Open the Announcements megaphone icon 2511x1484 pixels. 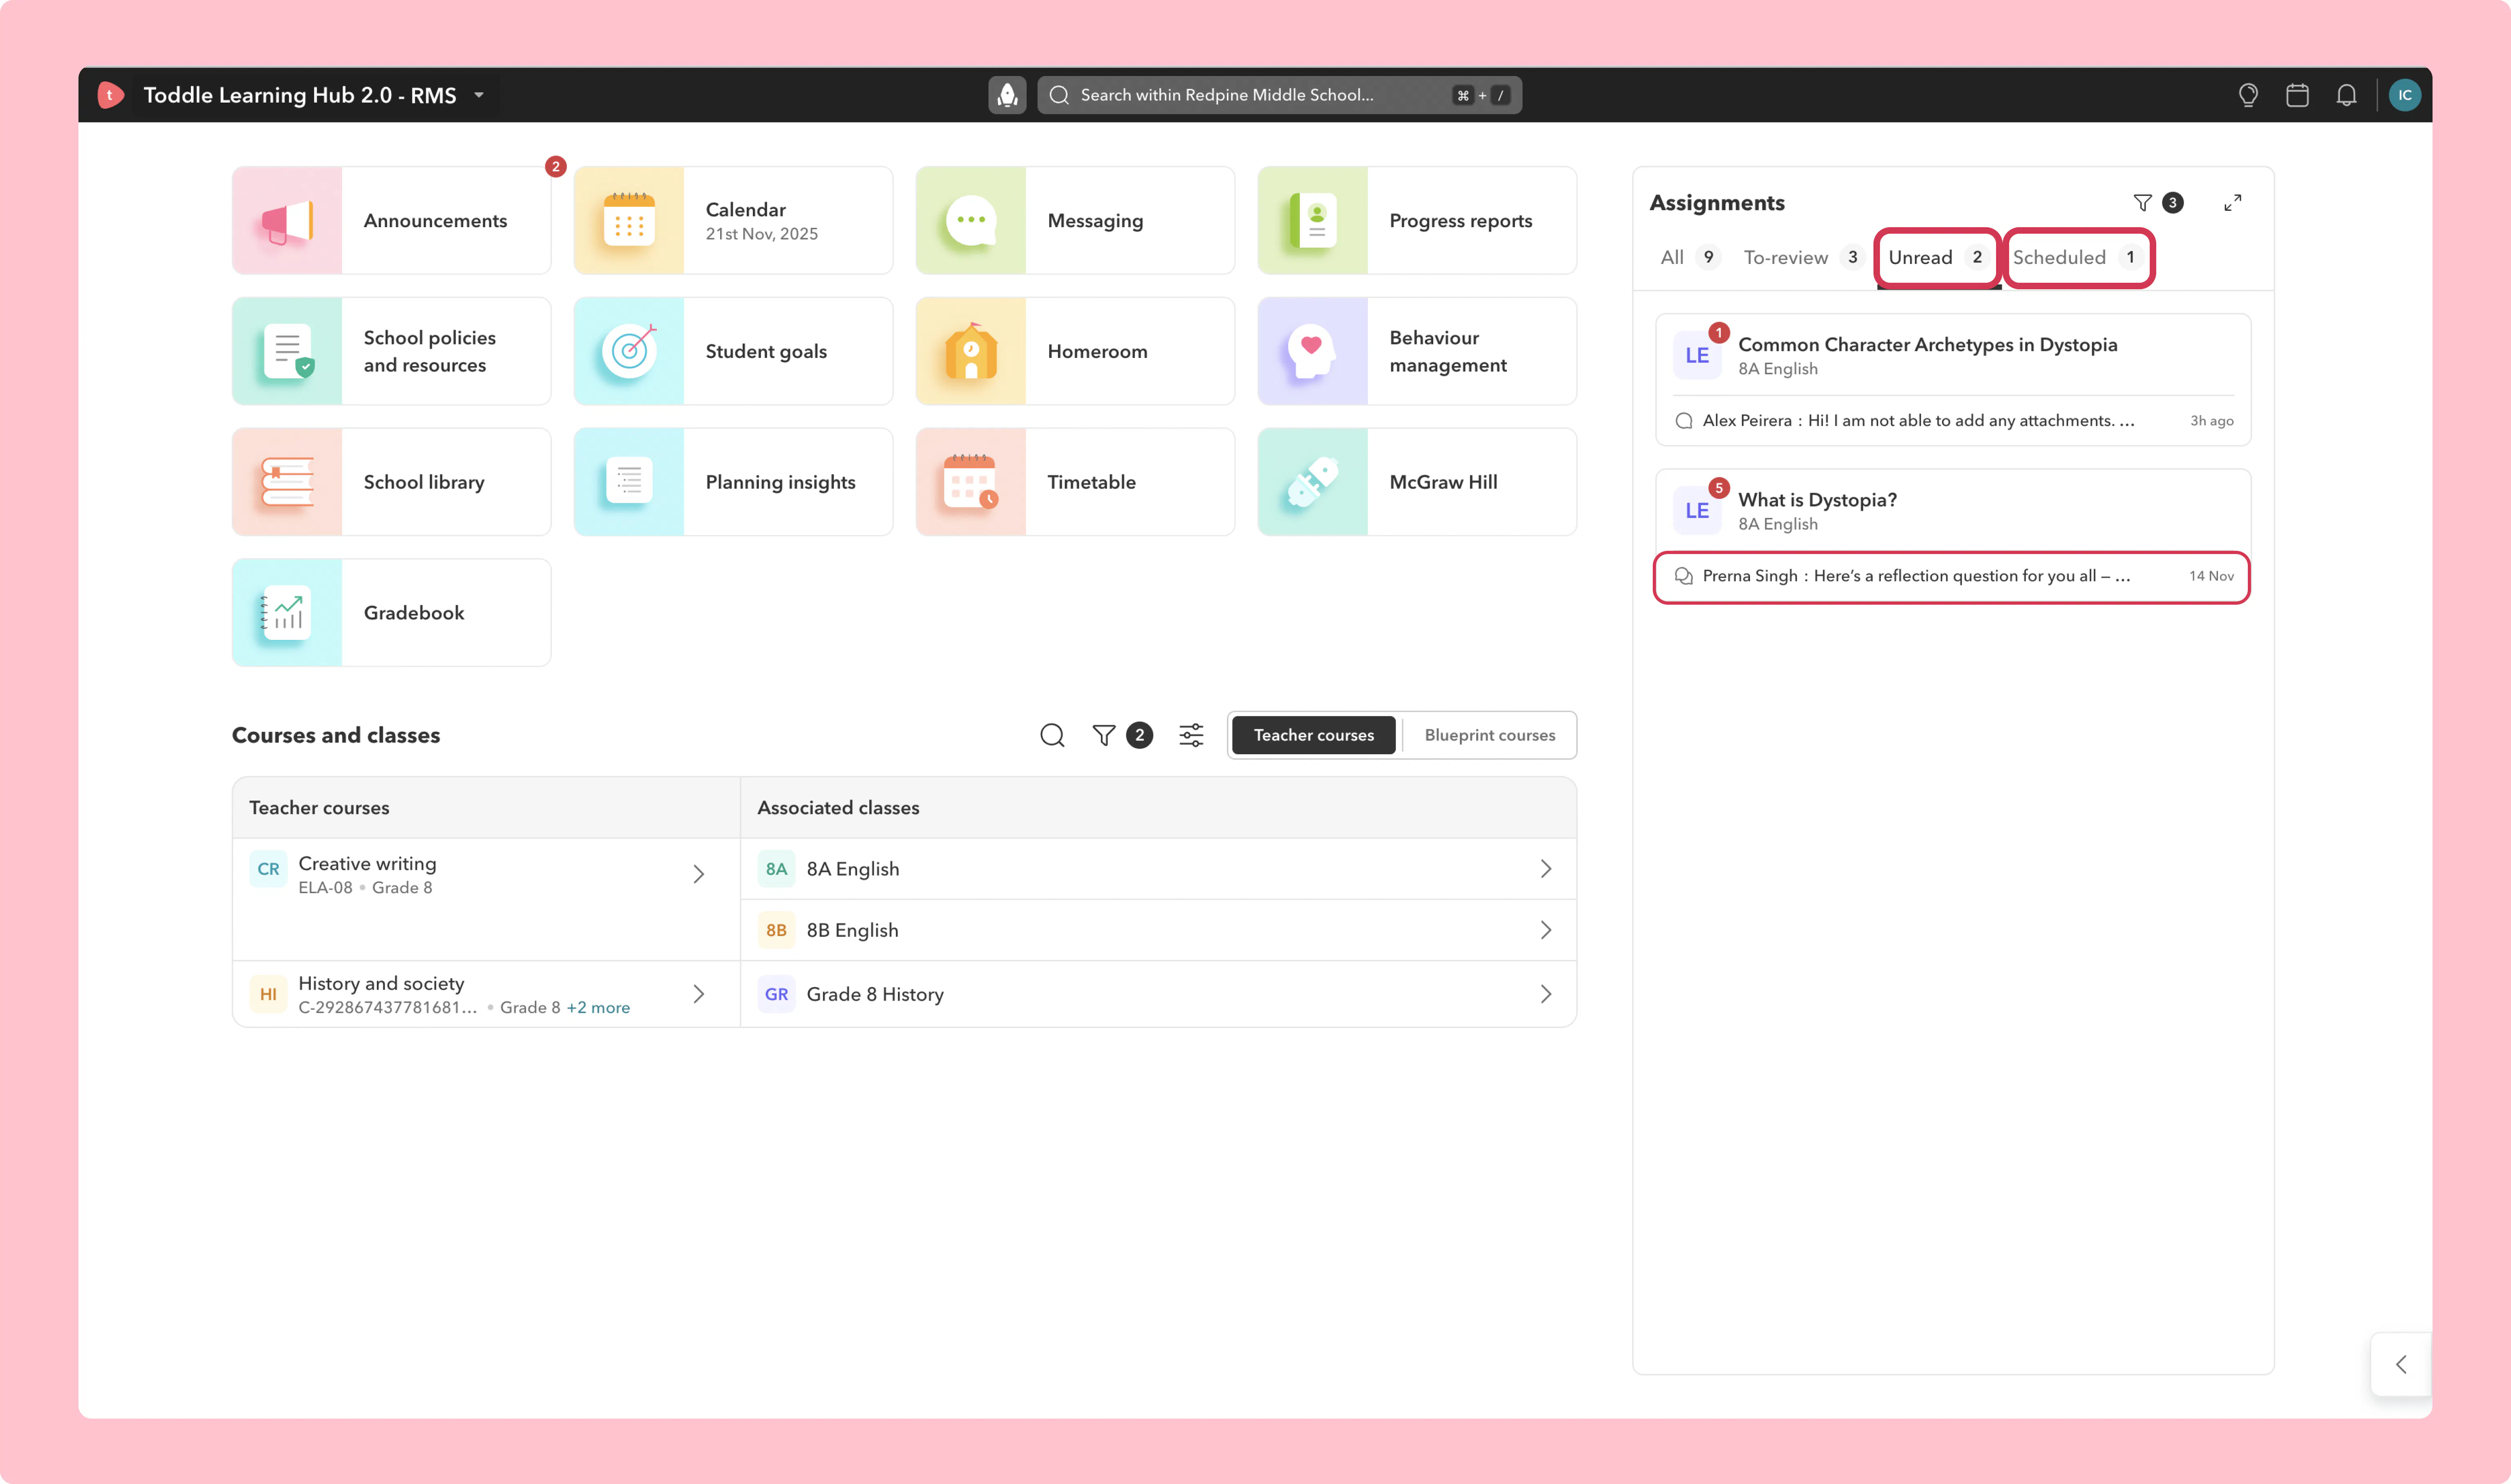(287, 221)
